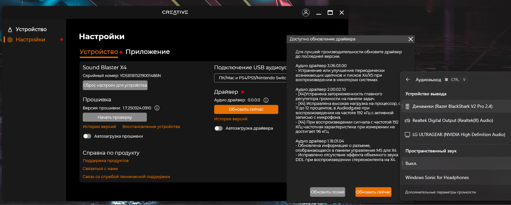Click speaker icon beside Razer BlackShark V2 Pro

(407, 106)
